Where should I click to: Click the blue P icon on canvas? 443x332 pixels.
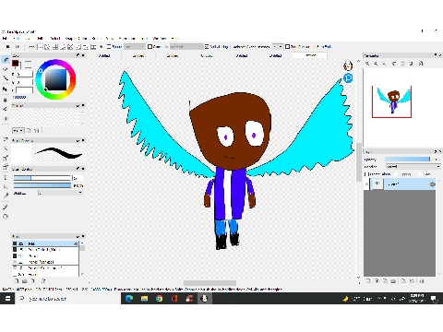[348, 78]
